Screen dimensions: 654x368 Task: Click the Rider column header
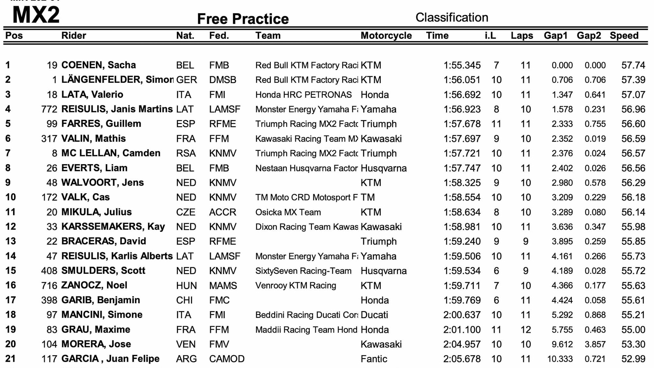point(74,35)
